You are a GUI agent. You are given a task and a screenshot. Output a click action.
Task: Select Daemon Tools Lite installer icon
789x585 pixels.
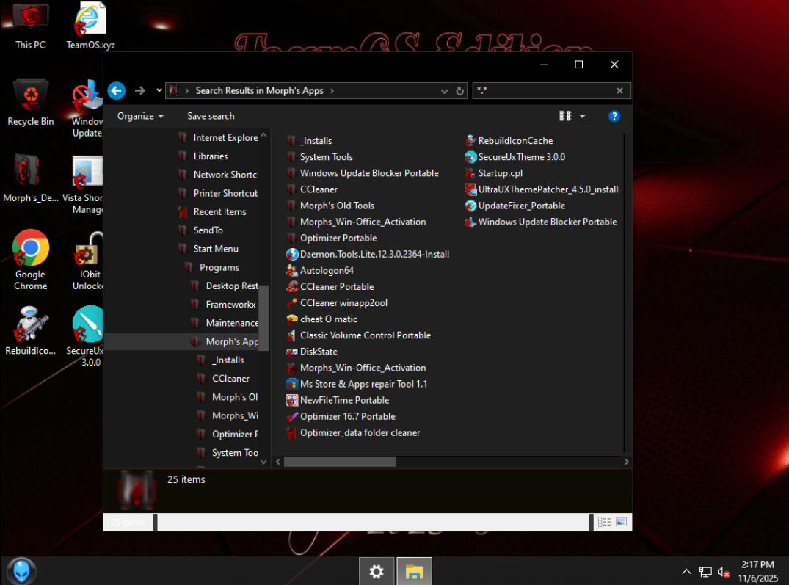click(292, 255)
